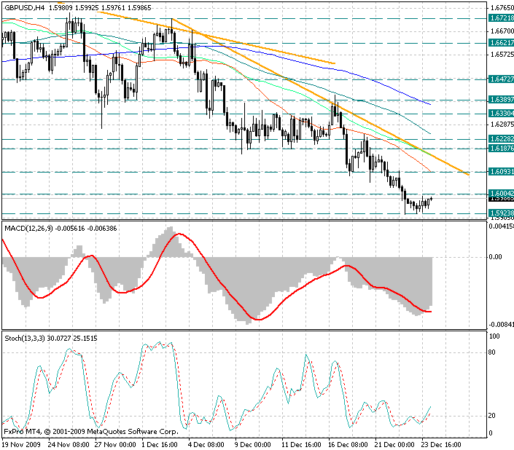Click the 21 Dec 00:00 date label

[394, 445]
